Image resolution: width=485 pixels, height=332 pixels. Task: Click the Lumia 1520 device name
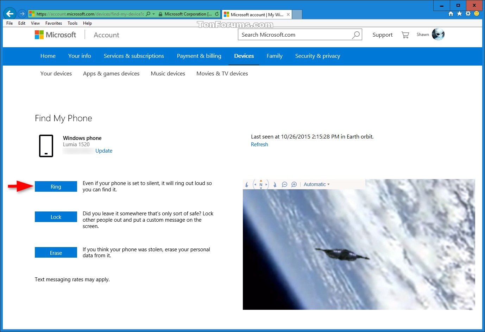[76, 145]
